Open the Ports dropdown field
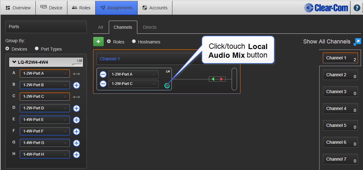The width and height of the screenshot is (363, 170). click(46, 27)
